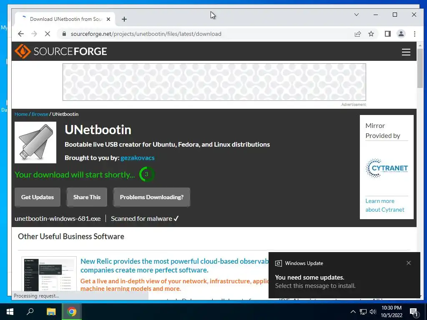Click the Cytranet mirror logo
Image resolution: width=427 pixels, height=320 pixels.
tap(387, 168)
